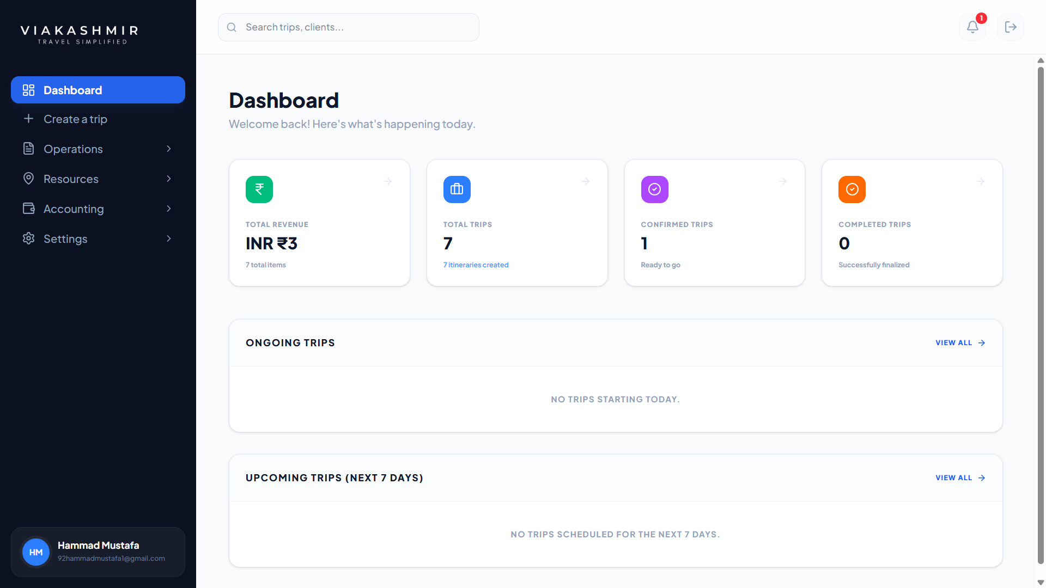Screen dimensions: 1046x588
Task: Focus the Search trips, clients field
Action: coord(349,27)
